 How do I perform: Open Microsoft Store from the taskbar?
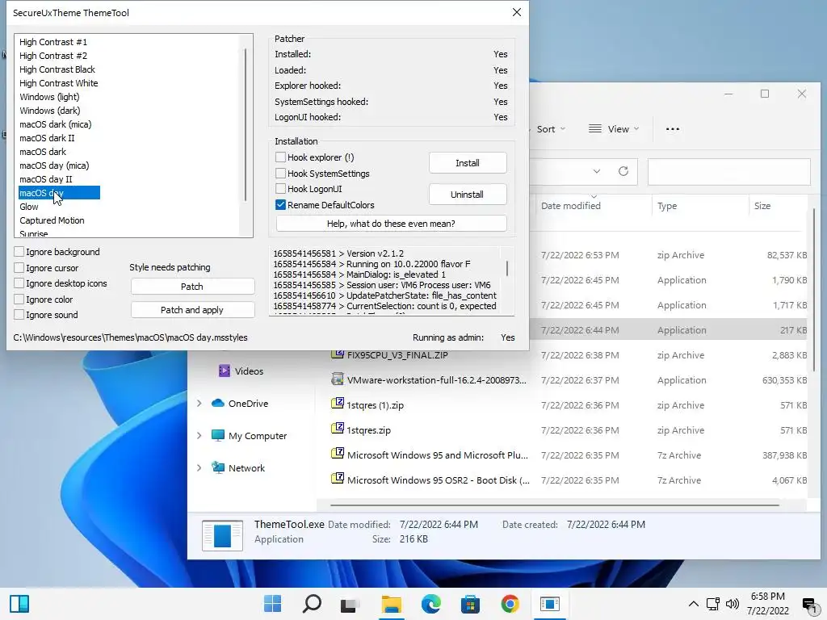[470, 604]
